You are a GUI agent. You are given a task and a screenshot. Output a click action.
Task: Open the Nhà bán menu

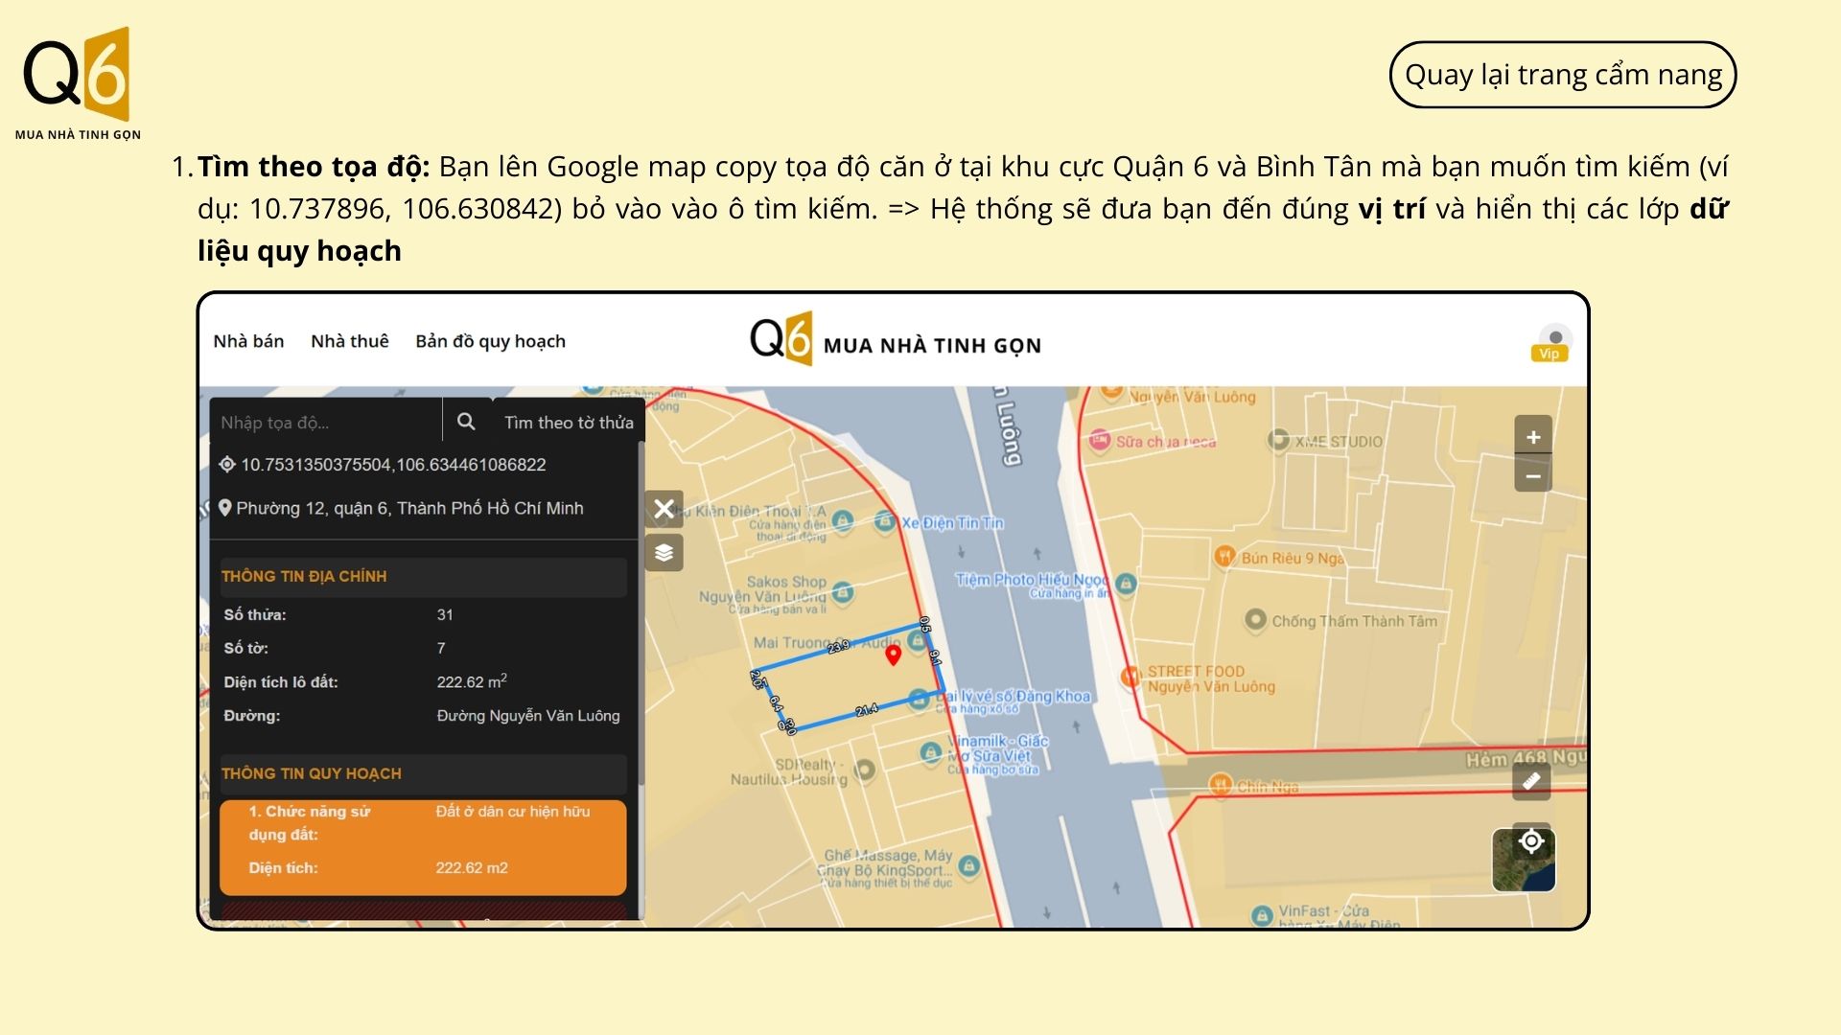248,341
